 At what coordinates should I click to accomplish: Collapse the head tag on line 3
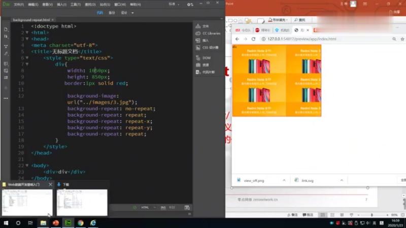pyautogui.click(x=27, y=39)
